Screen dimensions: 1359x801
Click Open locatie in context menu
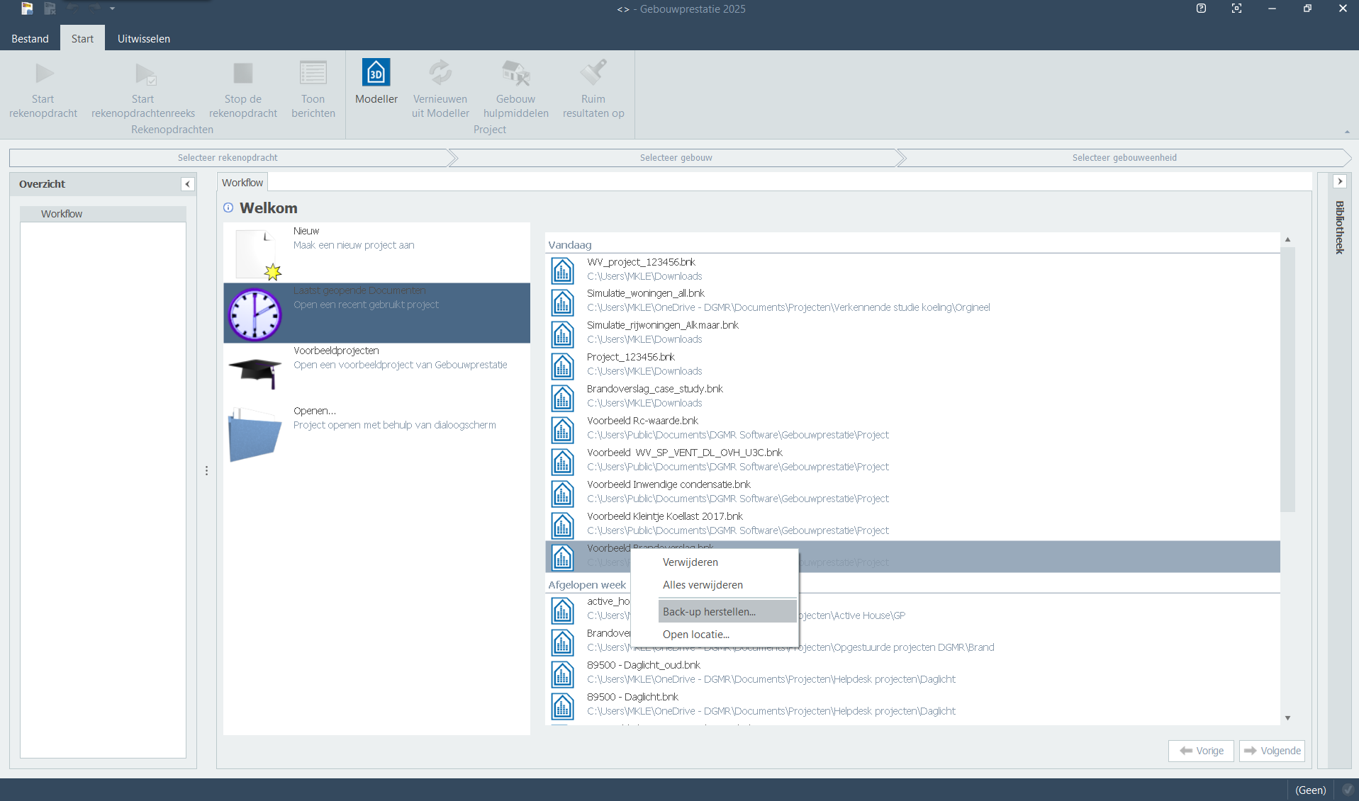[695, 635]
